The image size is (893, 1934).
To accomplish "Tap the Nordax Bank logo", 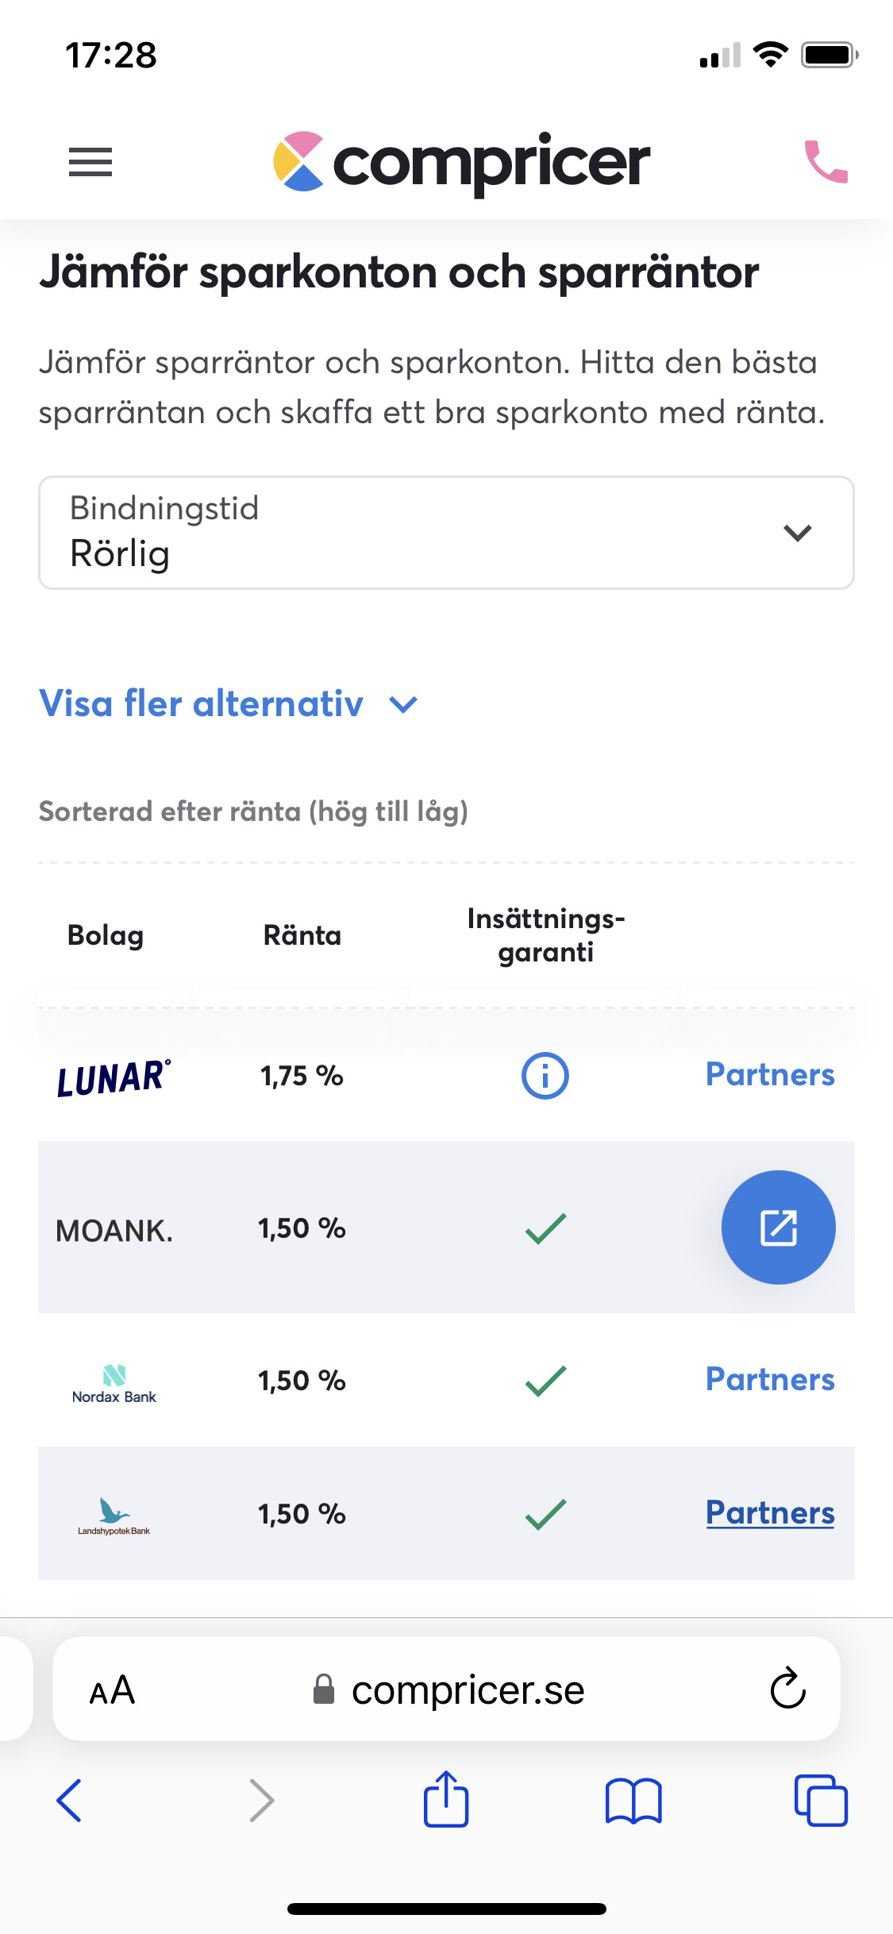I will tap(114, 1384).
